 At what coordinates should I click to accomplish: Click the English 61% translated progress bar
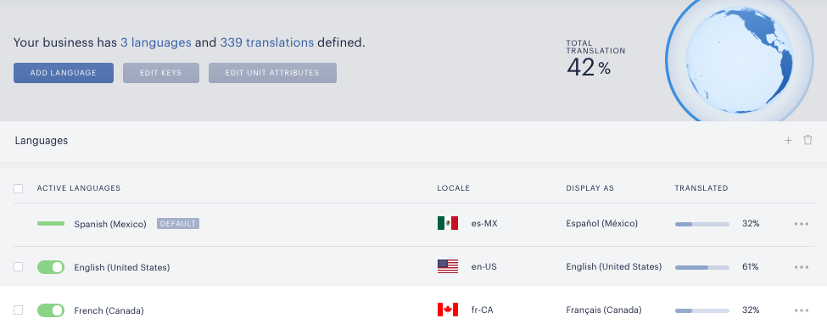[702, 267]
